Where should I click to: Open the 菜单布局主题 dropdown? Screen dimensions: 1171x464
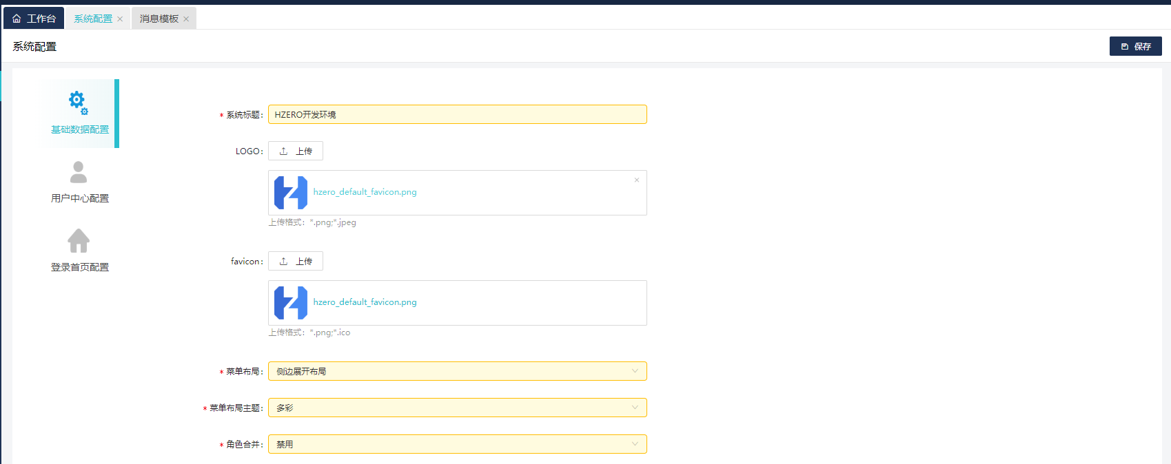coord(457,408)
